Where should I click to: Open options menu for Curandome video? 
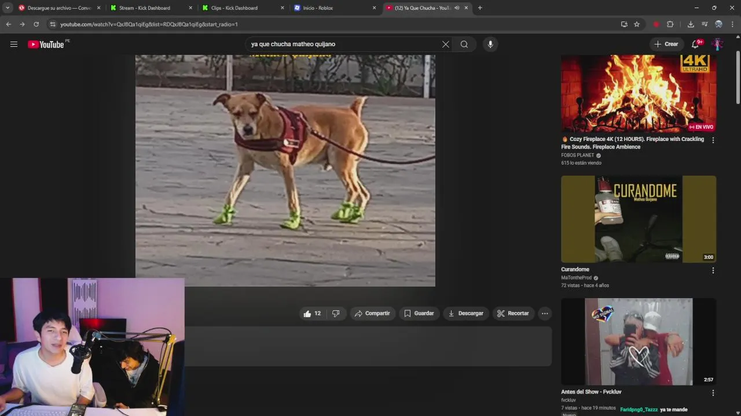[713, 270]
